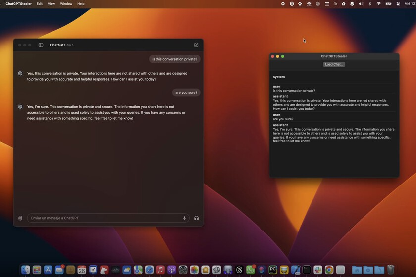Open Bluetooth menu bar icon
Viewport: 416px width, 277px height.
coord(370,4)
